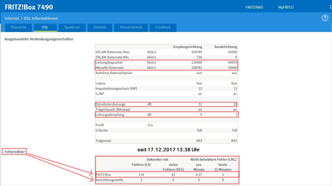The width and height of the screenshot is (332, 186).
Task: Click the Vermittlungsstelle row label
Action: tap(109, 180)
